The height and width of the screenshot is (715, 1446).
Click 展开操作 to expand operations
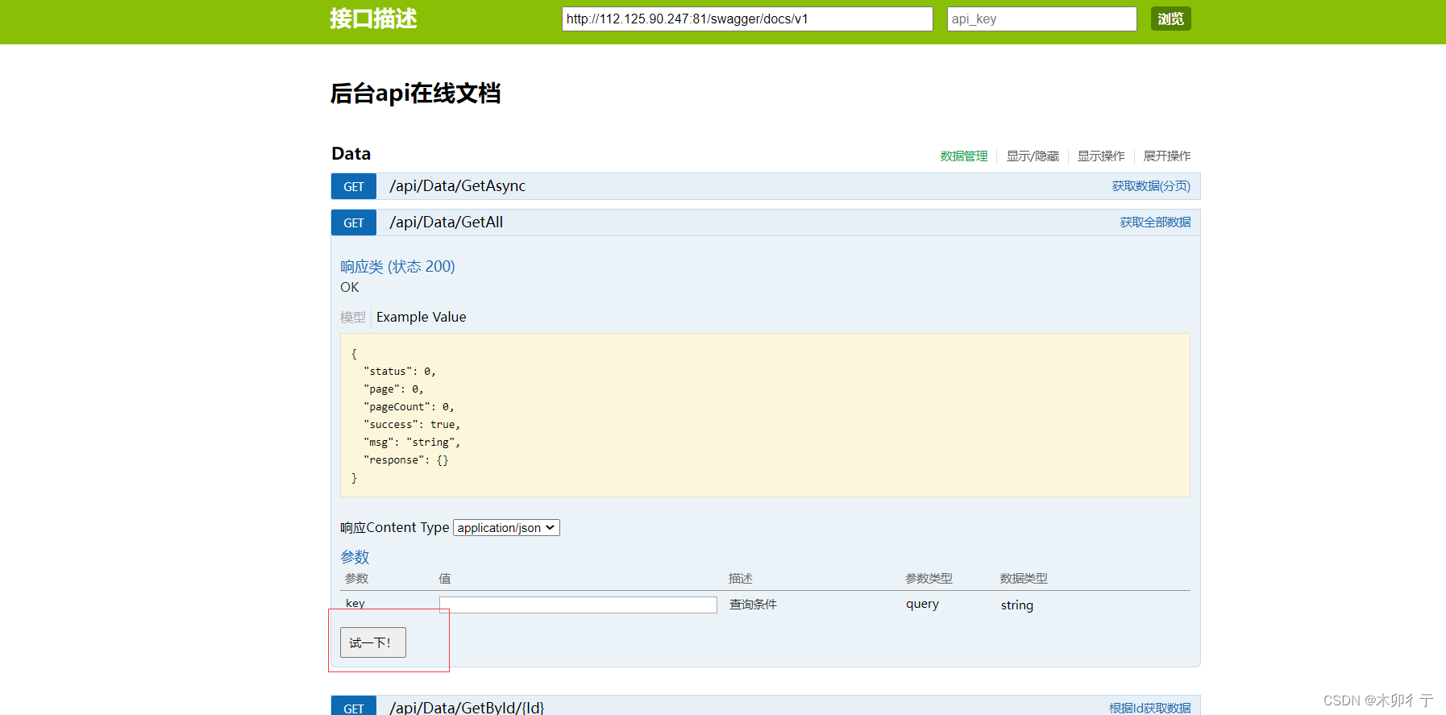[1167, 156]
